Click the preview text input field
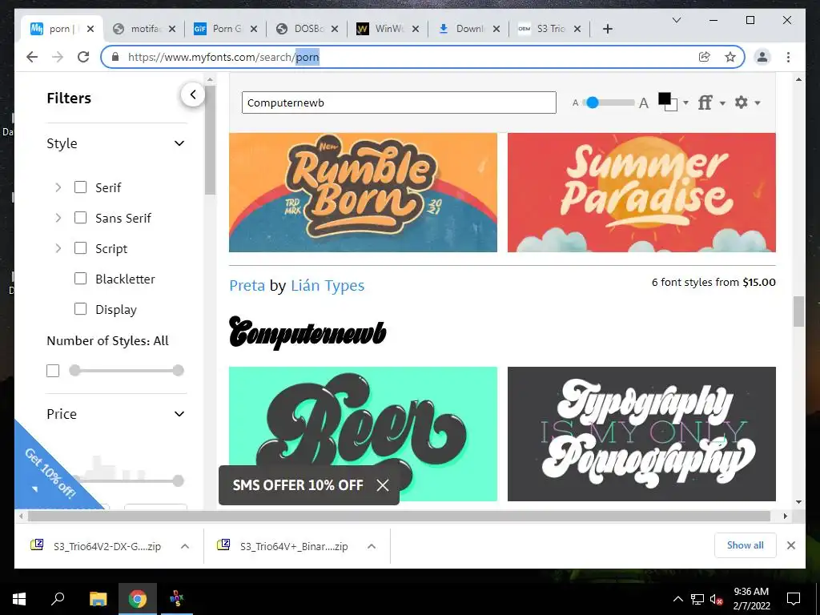The height and width of the screenshot is (615, 820). pyautogui.click(x=399, y=102)
